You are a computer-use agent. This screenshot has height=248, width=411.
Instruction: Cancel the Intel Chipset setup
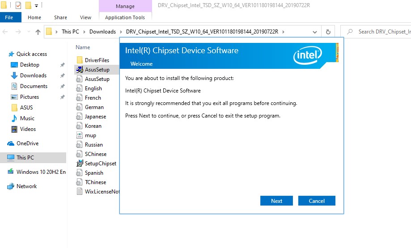[317, 201]
